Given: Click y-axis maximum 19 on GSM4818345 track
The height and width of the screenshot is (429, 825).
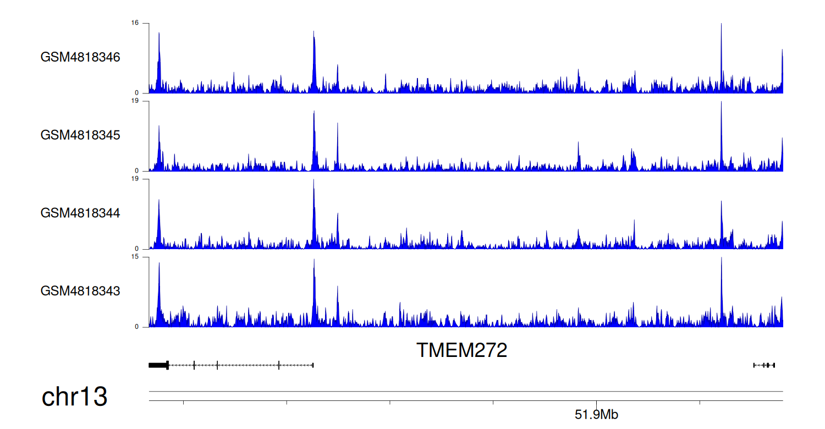Looking at the screenshot, I should point(135,101).
